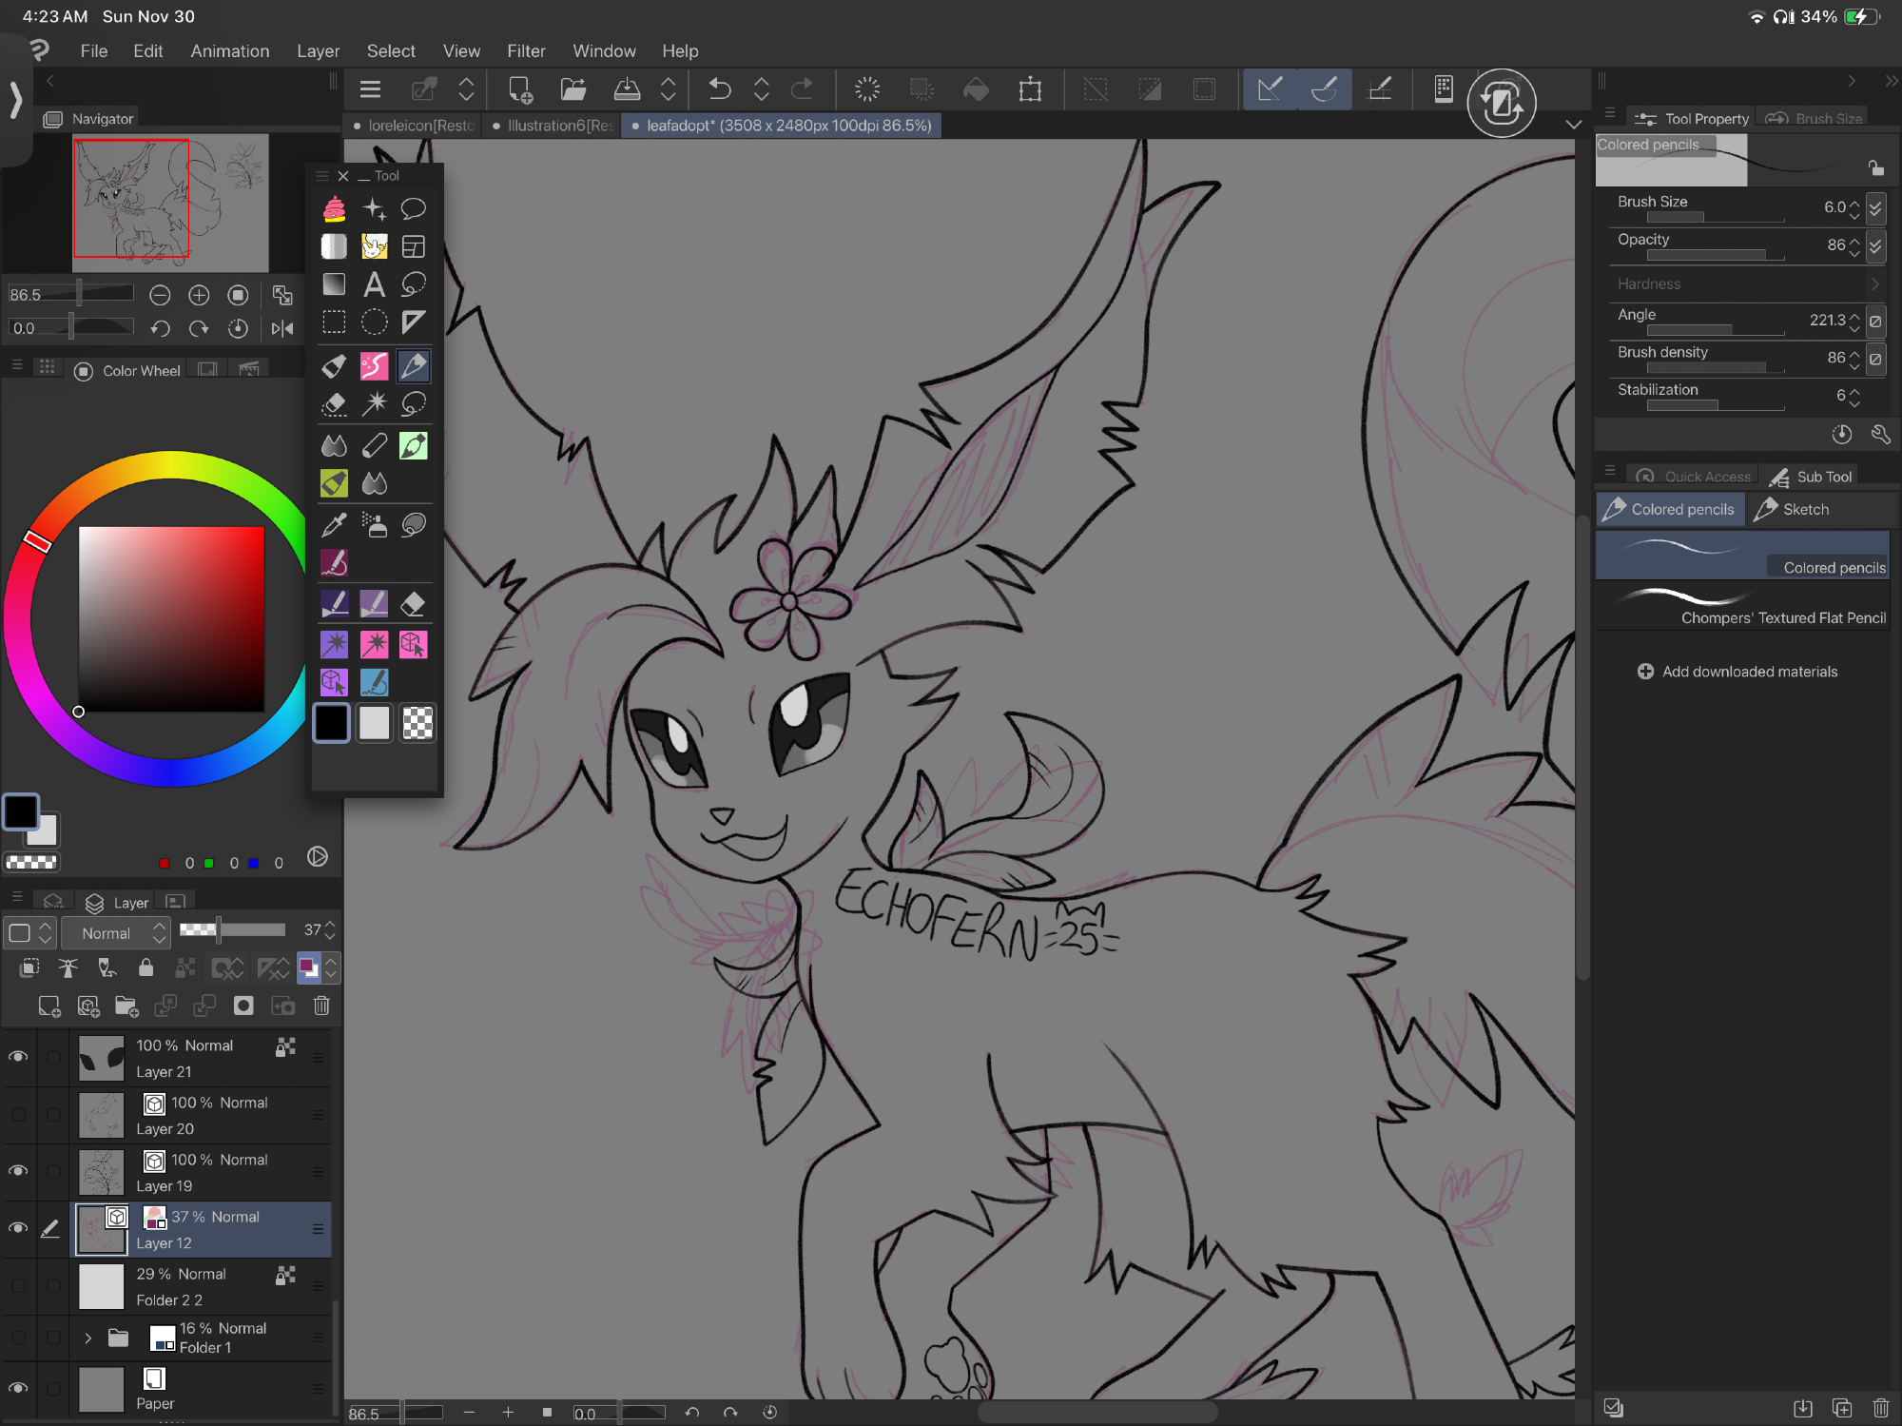
Task: Open the Filter menu
Action: pyautogui.click(x=526, y=50)
